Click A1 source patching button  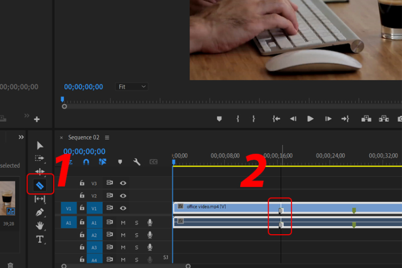pos(69,222)
